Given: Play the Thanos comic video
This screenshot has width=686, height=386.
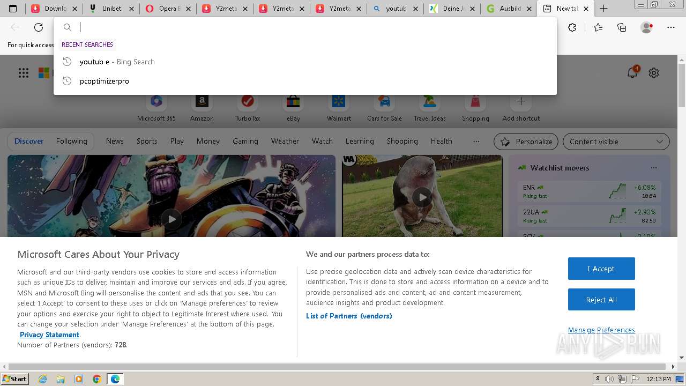Looking at the screenshot, I should click(171, 219).
